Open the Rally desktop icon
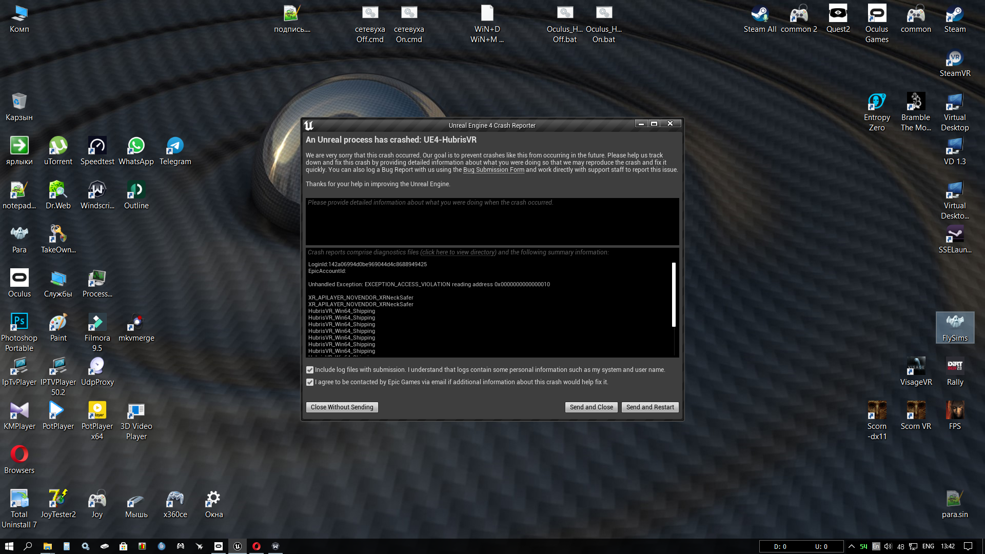Viewport: 985px width, 554px height. pos(955,371)
